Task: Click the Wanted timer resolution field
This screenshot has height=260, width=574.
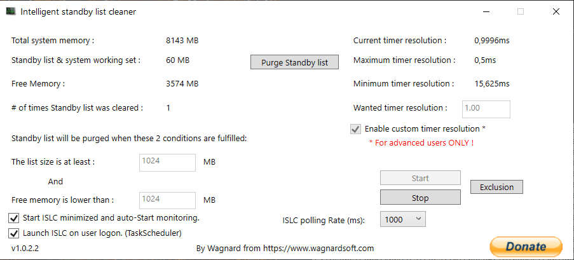Action: pos(486,109)
